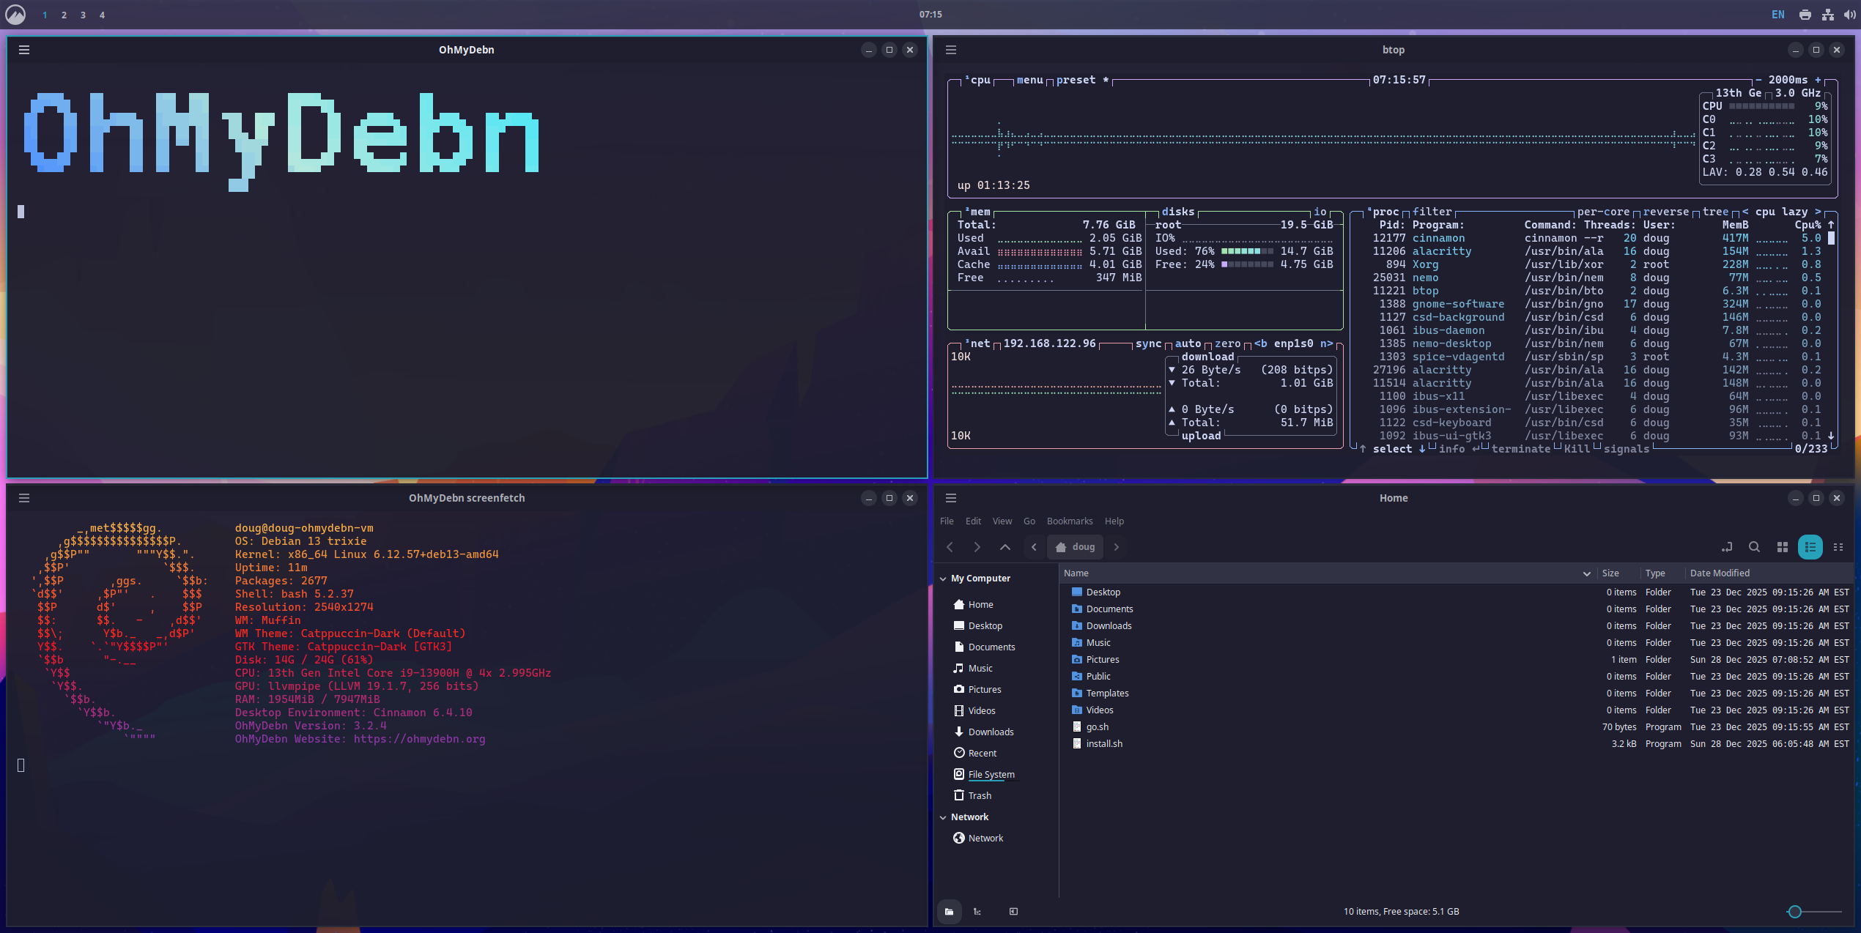Select the install.sh file
Screen dimensions: 1861x933
[1104, 744]
